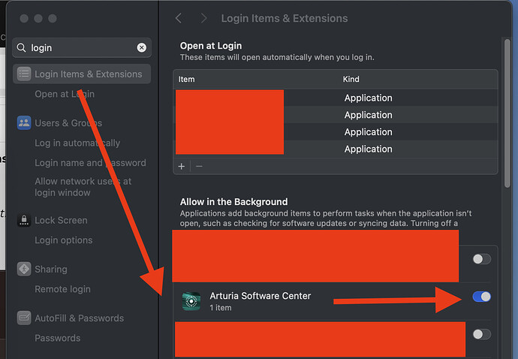Click the Arturia Software Center label
This screenshot has width=518, height=359.
click(x=261, y=295)
